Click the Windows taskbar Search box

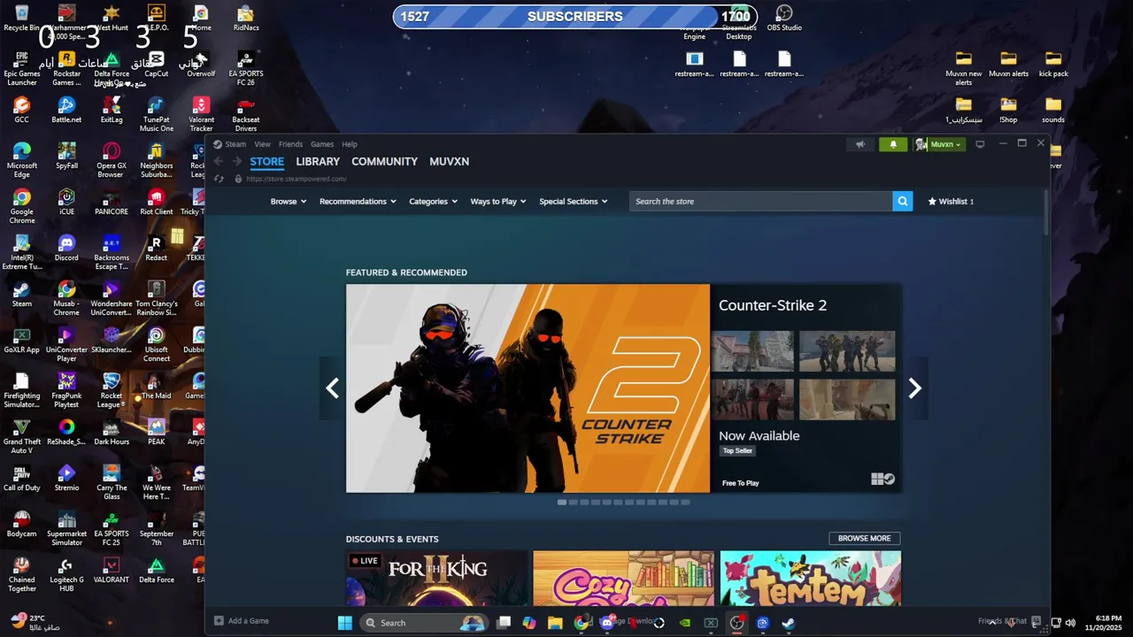point(425,623)
